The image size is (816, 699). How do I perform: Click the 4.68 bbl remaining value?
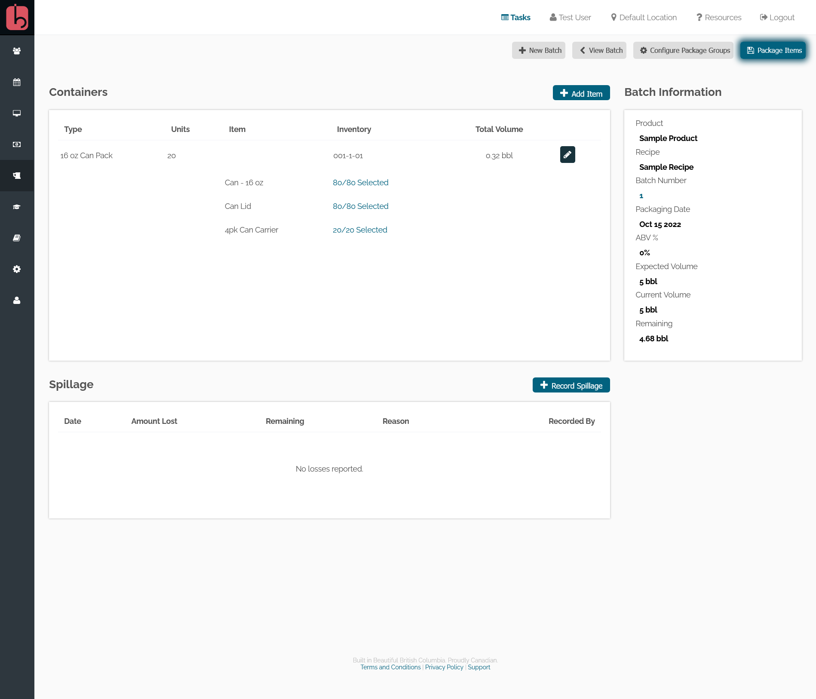click(653, 338)
